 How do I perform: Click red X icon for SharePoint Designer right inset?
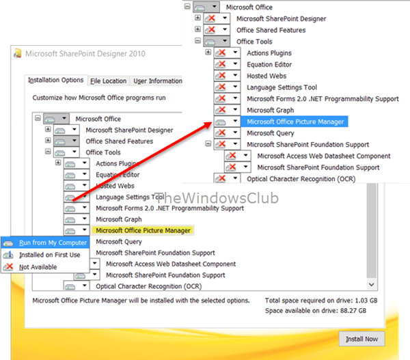pos(210,18)
